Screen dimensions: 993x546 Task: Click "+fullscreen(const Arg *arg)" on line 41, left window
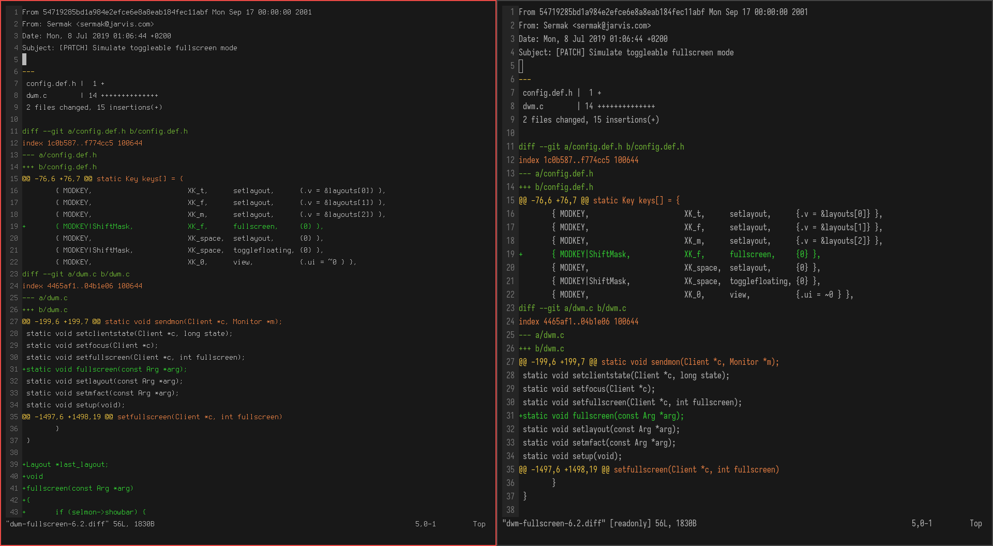pyautogui.click(x=78, y=488)
